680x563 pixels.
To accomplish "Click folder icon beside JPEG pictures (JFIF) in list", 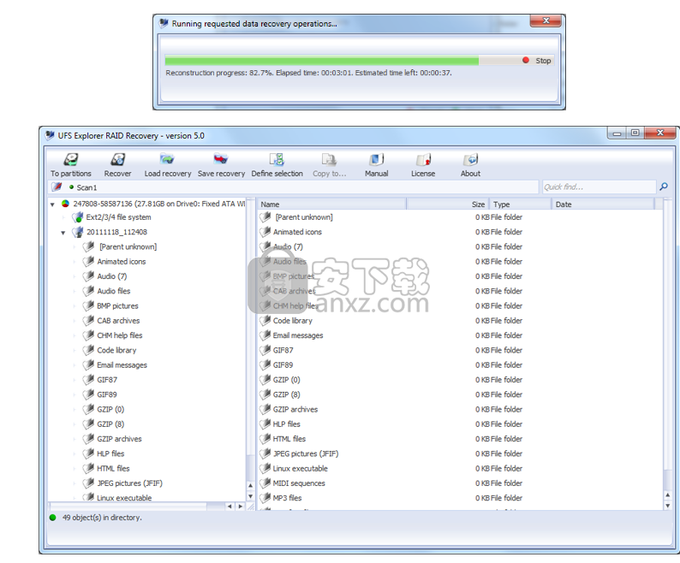I will 265,453.
